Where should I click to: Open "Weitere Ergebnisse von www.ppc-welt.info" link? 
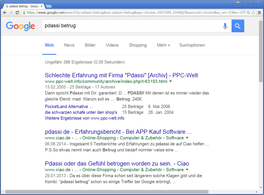coord(84,118)
